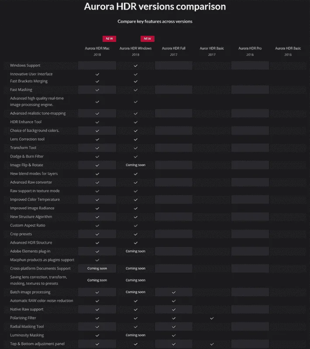Screen dimensions: 310x349
Task: Click Fast Masking checkmark under Mac 2018
Action: (x=97, y=90)
